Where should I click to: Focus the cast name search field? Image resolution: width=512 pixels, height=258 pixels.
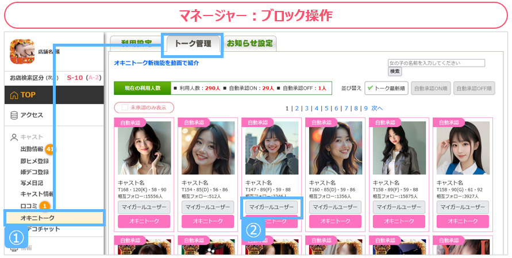click(436, 63)
